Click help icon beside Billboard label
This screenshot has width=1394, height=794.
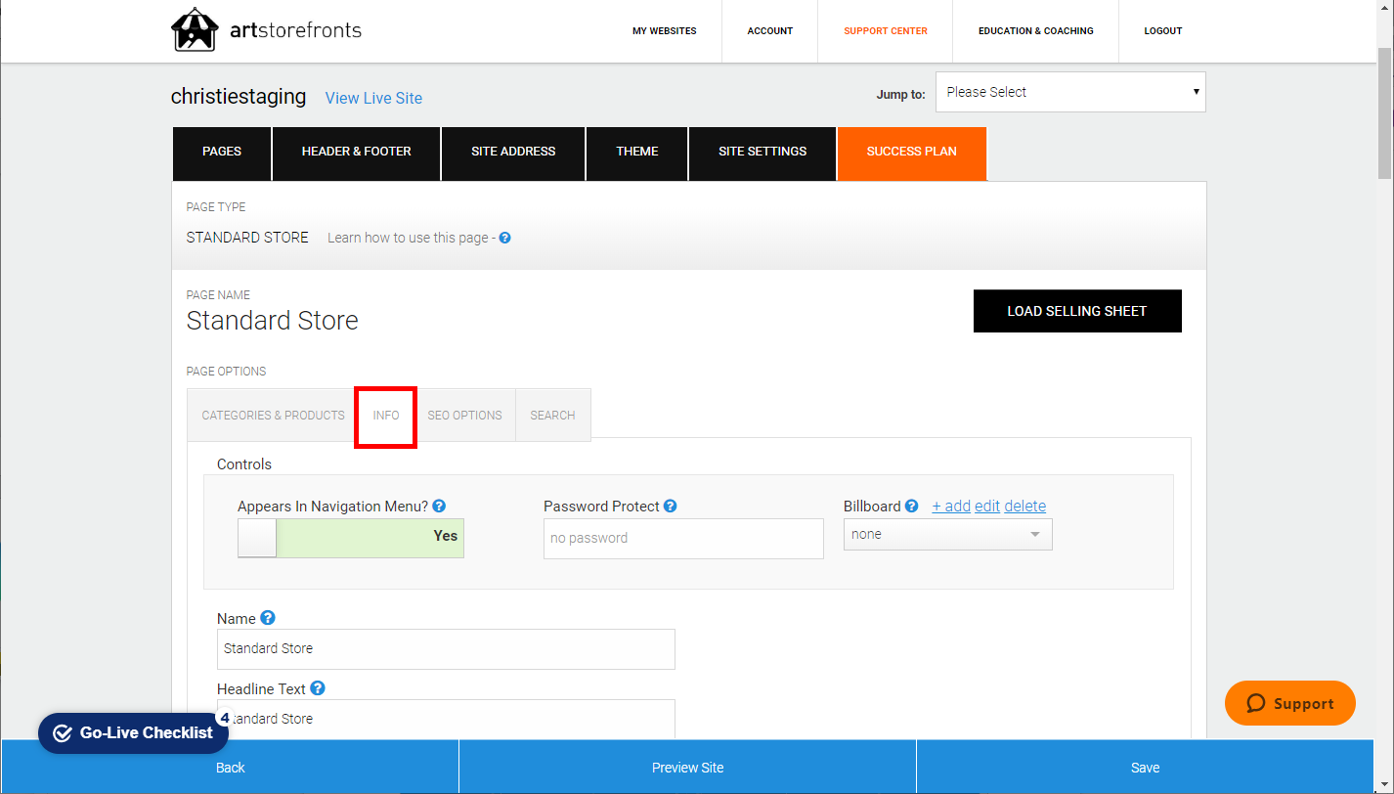coord(911,506)
